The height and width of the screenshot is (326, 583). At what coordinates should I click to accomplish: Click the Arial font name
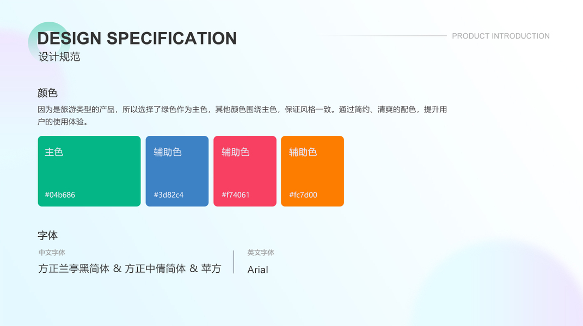pos(257,269)
